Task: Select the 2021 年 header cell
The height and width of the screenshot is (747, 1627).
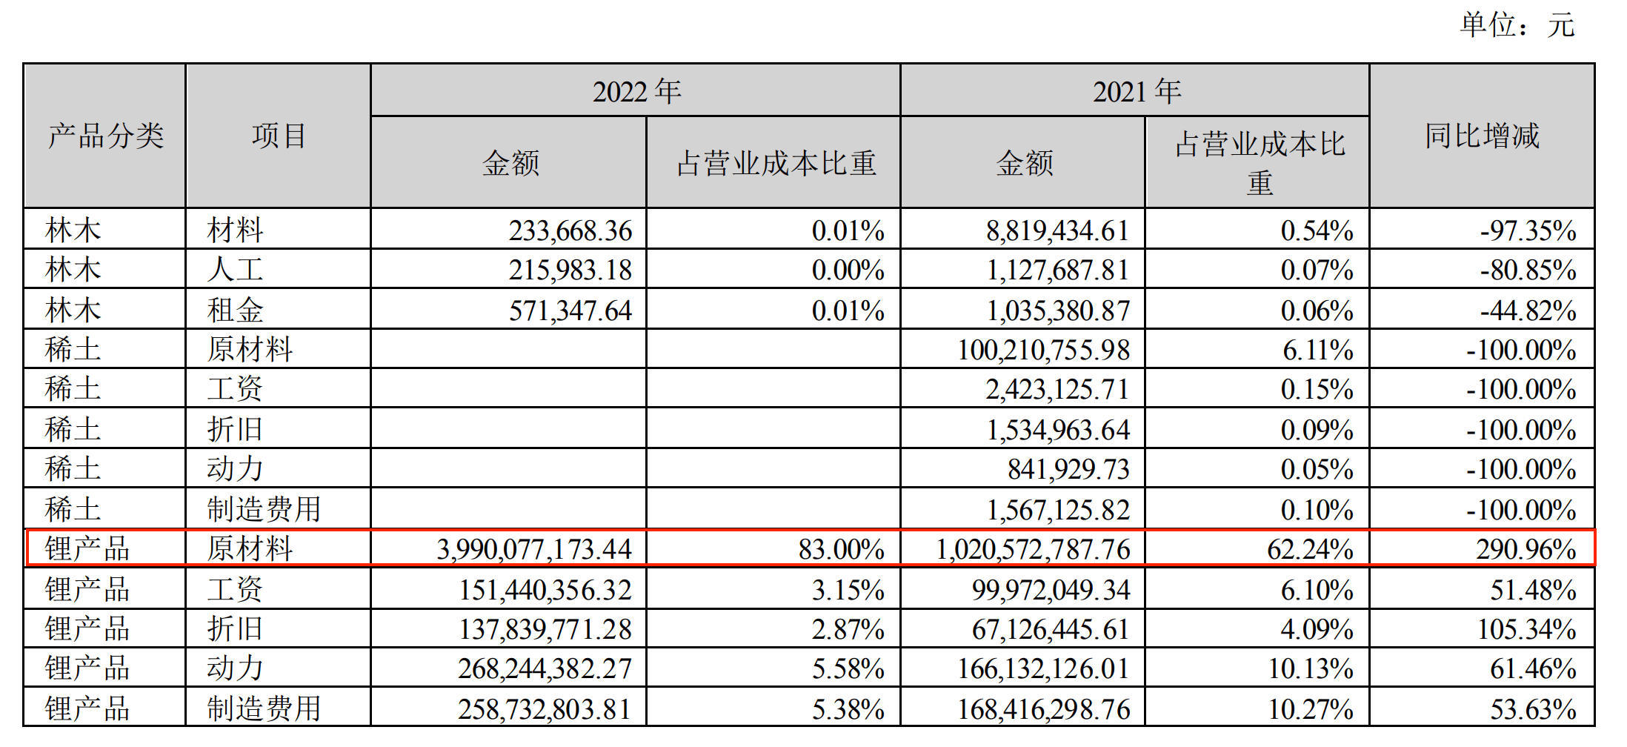Action: click(x=1136, y=91)
